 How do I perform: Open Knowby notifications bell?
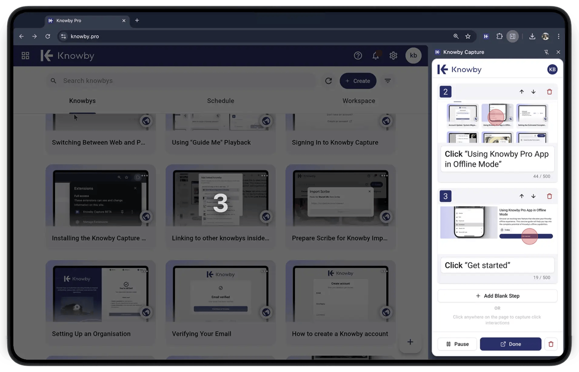click(376, 55)
